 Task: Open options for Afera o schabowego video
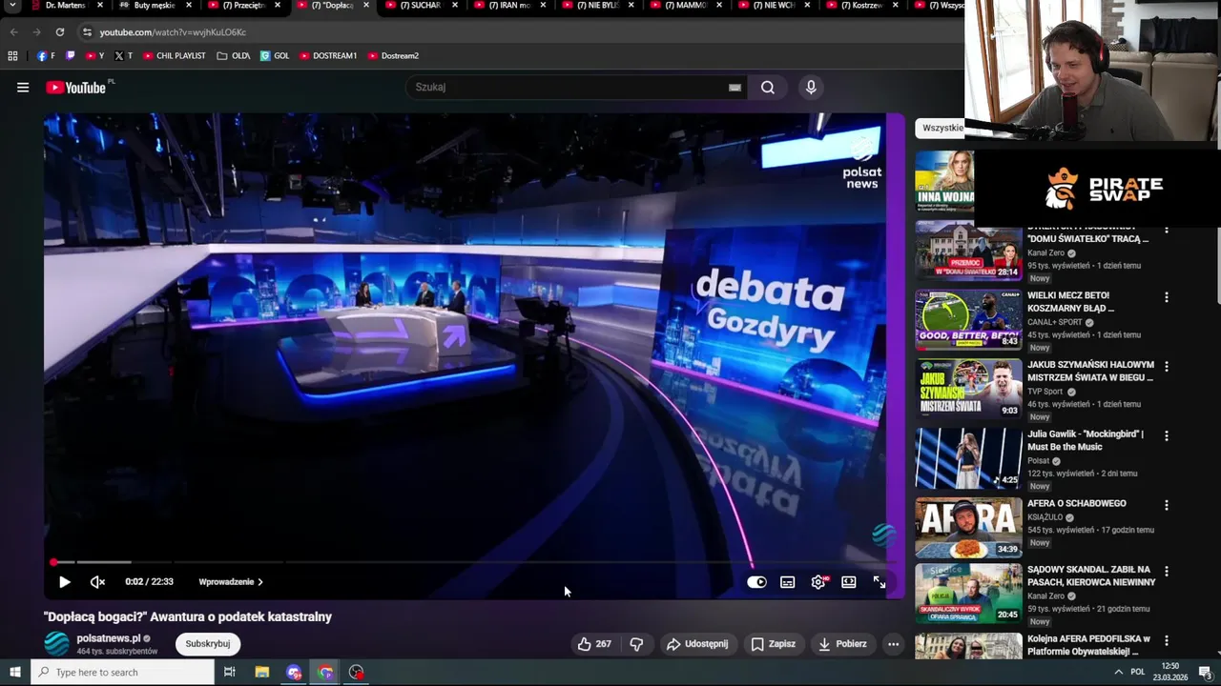pyautogui.click(x=1166, y=506)
